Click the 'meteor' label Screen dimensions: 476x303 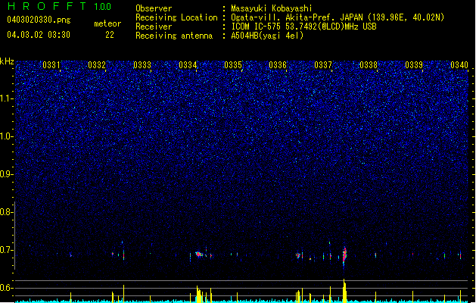click(x=107, y=23)
